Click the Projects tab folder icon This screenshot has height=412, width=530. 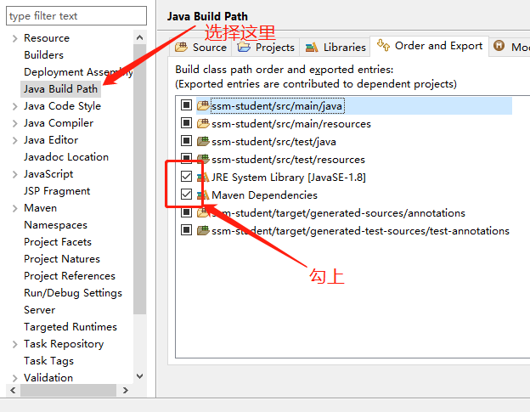pos(244,47)
